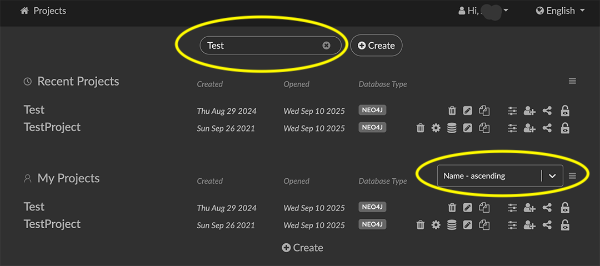The image size is (600, 266).
Task: Open the Recent Projects hamburger menu
Action: [572, 81]
